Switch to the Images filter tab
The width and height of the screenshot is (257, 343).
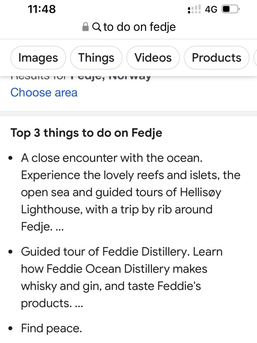(x=38, y=58)
